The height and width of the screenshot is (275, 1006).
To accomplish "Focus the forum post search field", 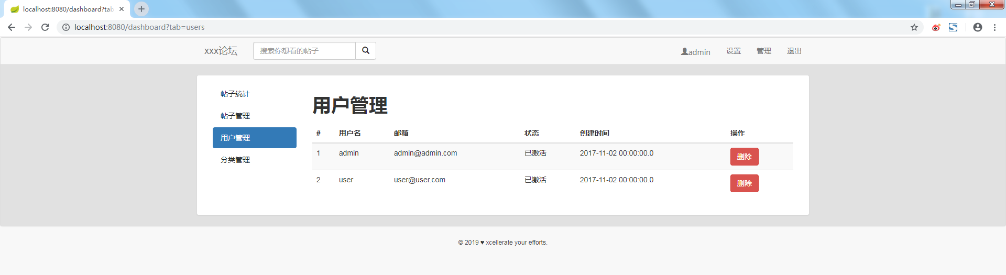I will click(304, 51).
